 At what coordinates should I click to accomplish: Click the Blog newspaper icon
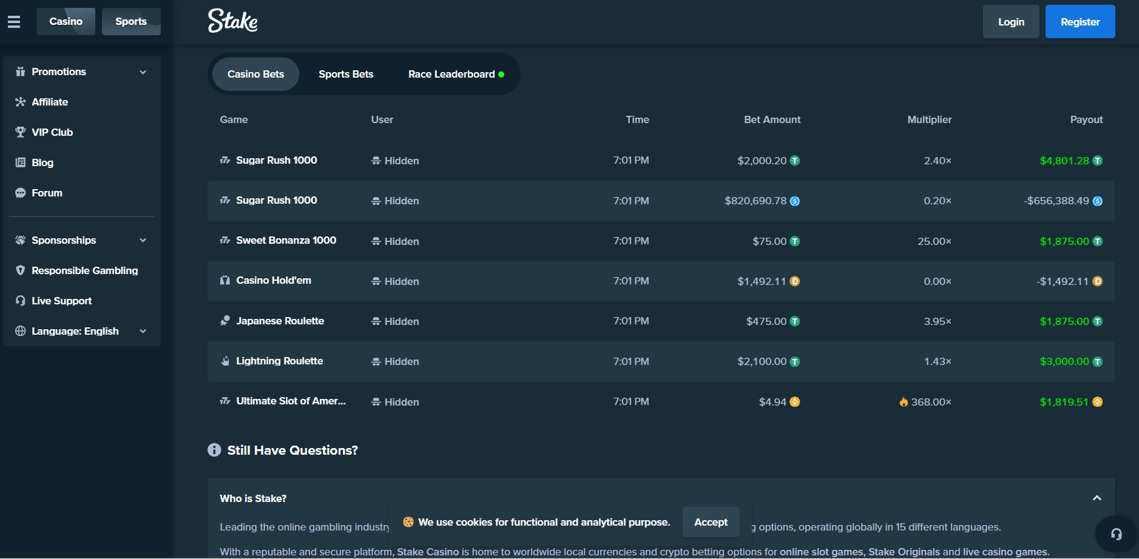[x=21, y=162]
